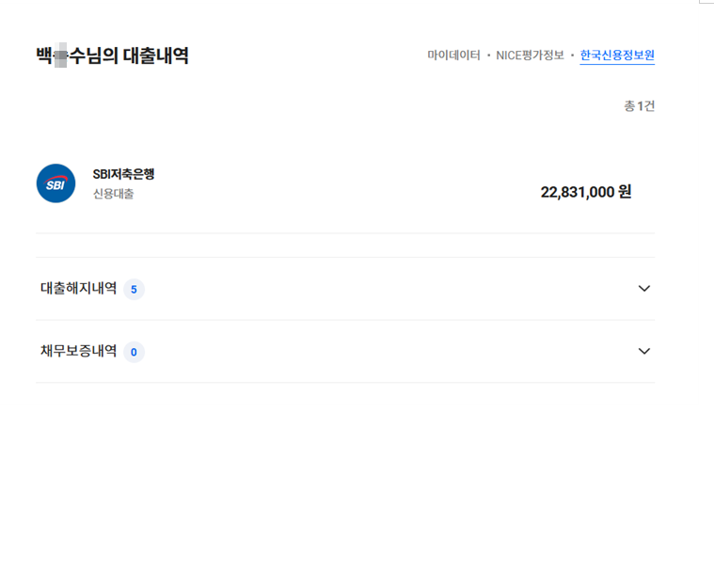Click the dot separator after 마이데이터
The height and width of the screenshot is (571, 714).
pyautogui.click(x=488, y=56)
